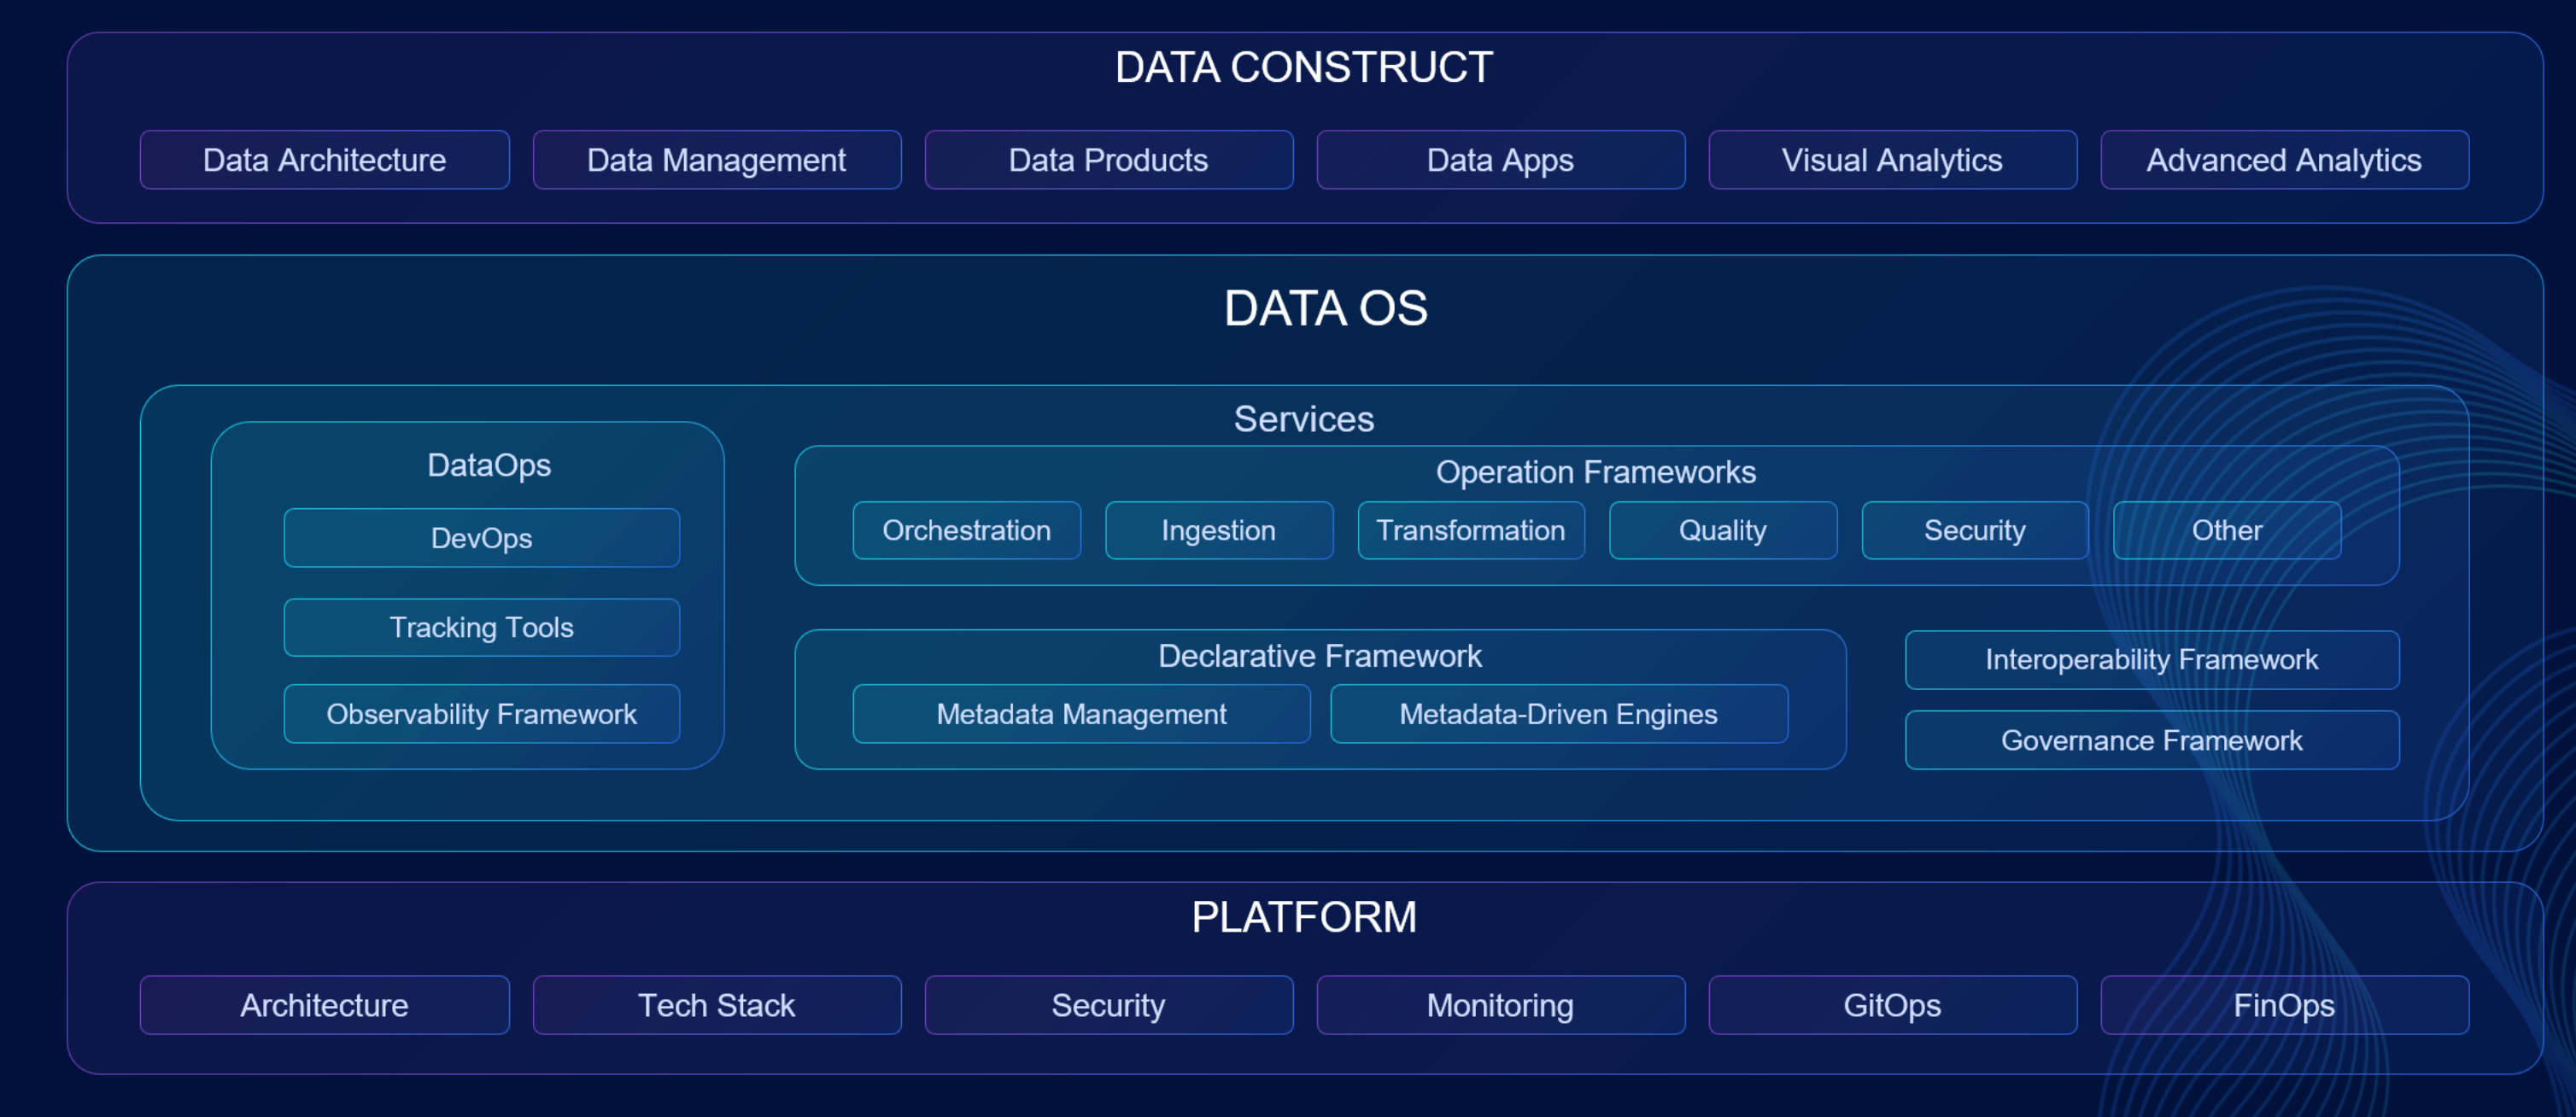The height and width of the screenshot is (1117, 2576).
Task: Click the GitOps platform box
Action: click(1892, 1005)
